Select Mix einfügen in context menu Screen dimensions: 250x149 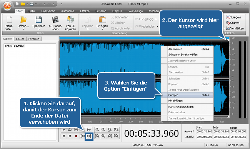pos(187,101)
